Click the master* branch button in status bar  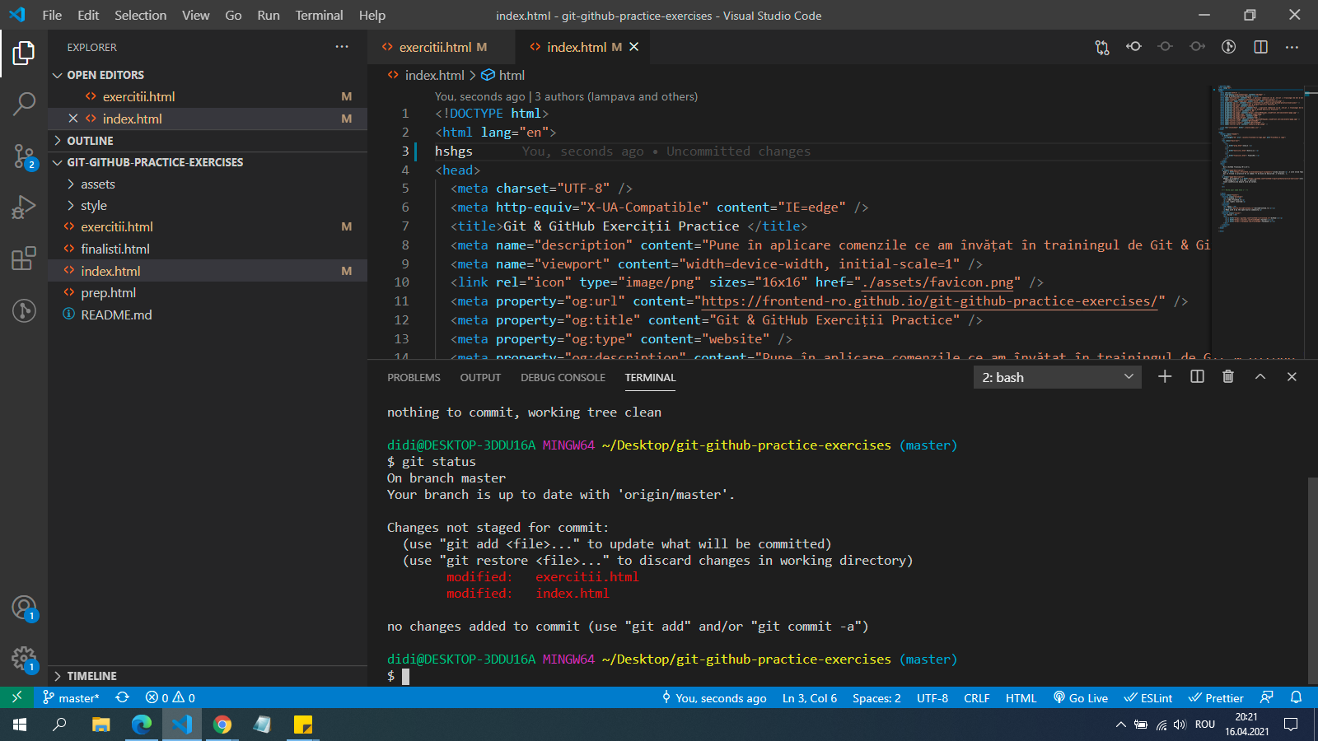point(72,698)
